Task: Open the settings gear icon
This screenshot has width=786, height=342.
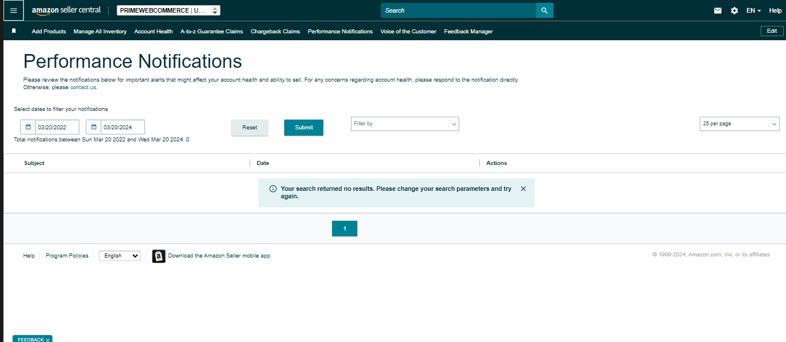Action: [x=734, y=10]
